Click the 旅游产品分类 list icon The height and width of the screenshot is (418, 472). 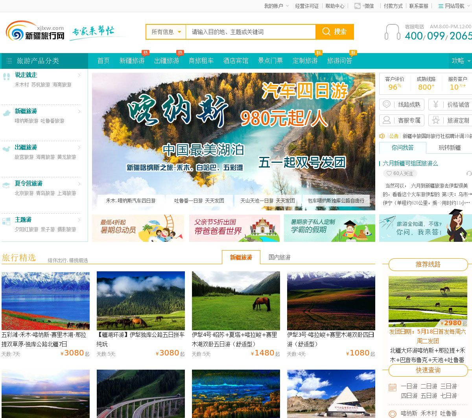pyautogui.click(x=9, y=61)
